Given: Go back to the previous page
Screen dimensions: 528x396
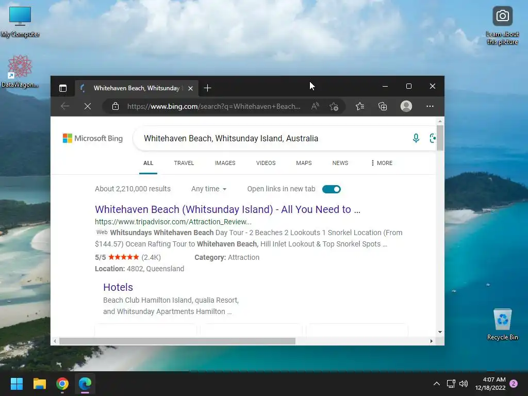Looking at the screenshot, I should [x=65, y=106].
